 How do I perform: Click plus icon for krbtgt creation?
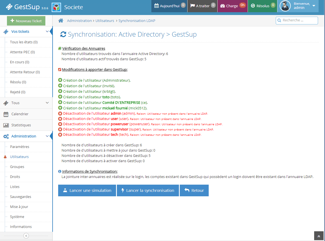click(x=60, y=91)
